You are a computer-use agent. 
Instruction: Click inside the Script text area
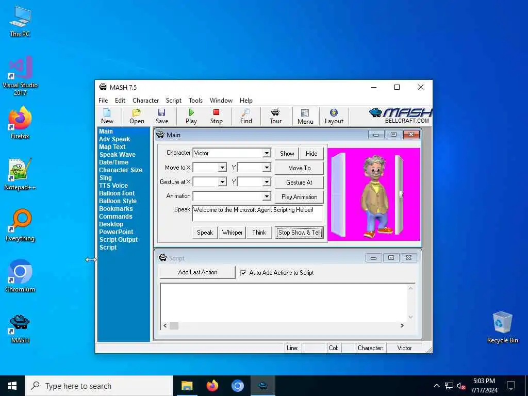tap(284, 302)
